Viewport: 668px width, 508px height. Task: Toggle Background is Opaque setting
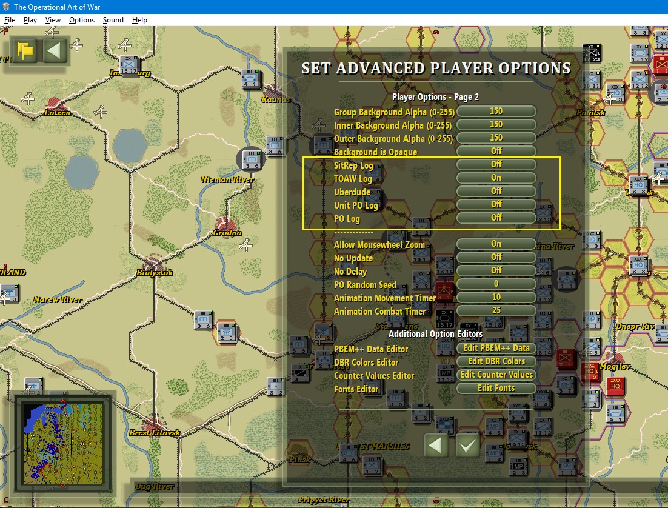(x=496, y=151)
